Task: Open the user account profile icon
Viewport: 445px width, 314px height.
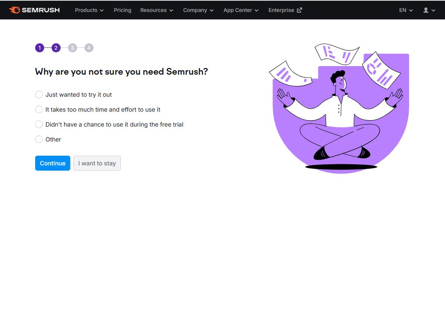Action: (426, 10)
